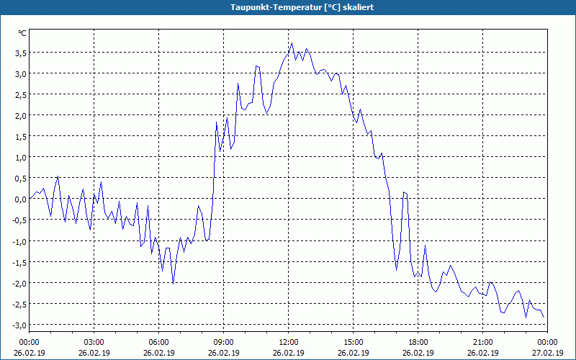Click the curve minimum near 06:40
Screen dimensions: 576x360
coord(173,283)
